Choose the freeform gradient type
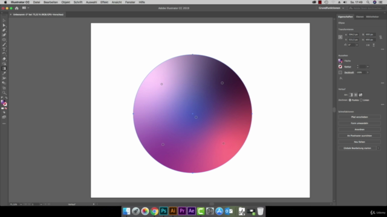387x217 pixels. pos(360,95)
